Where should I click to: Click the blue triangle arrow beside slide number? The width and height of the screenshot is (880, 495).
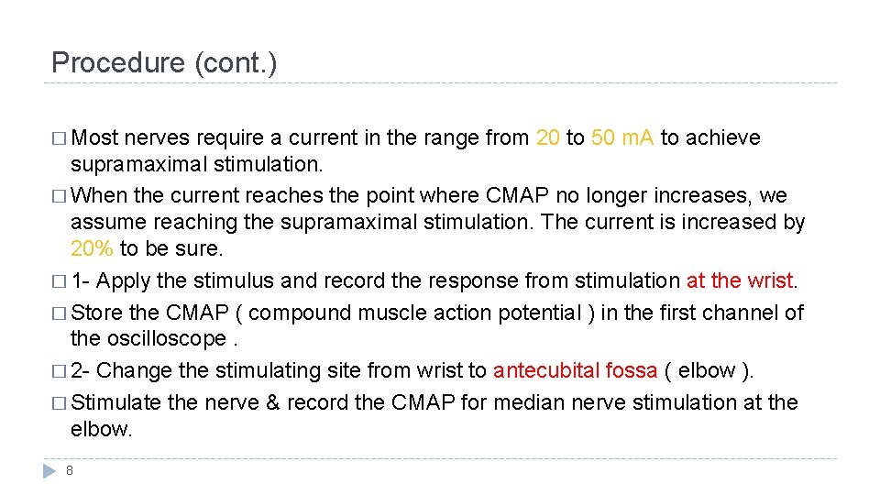tap(50, 471)
